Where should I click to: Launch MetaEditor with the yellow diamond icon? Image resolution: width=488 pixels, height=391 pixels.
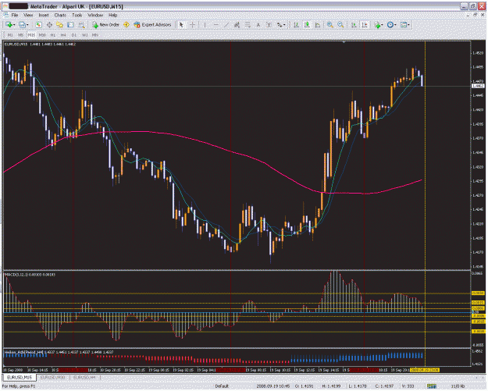coord(126,25)
